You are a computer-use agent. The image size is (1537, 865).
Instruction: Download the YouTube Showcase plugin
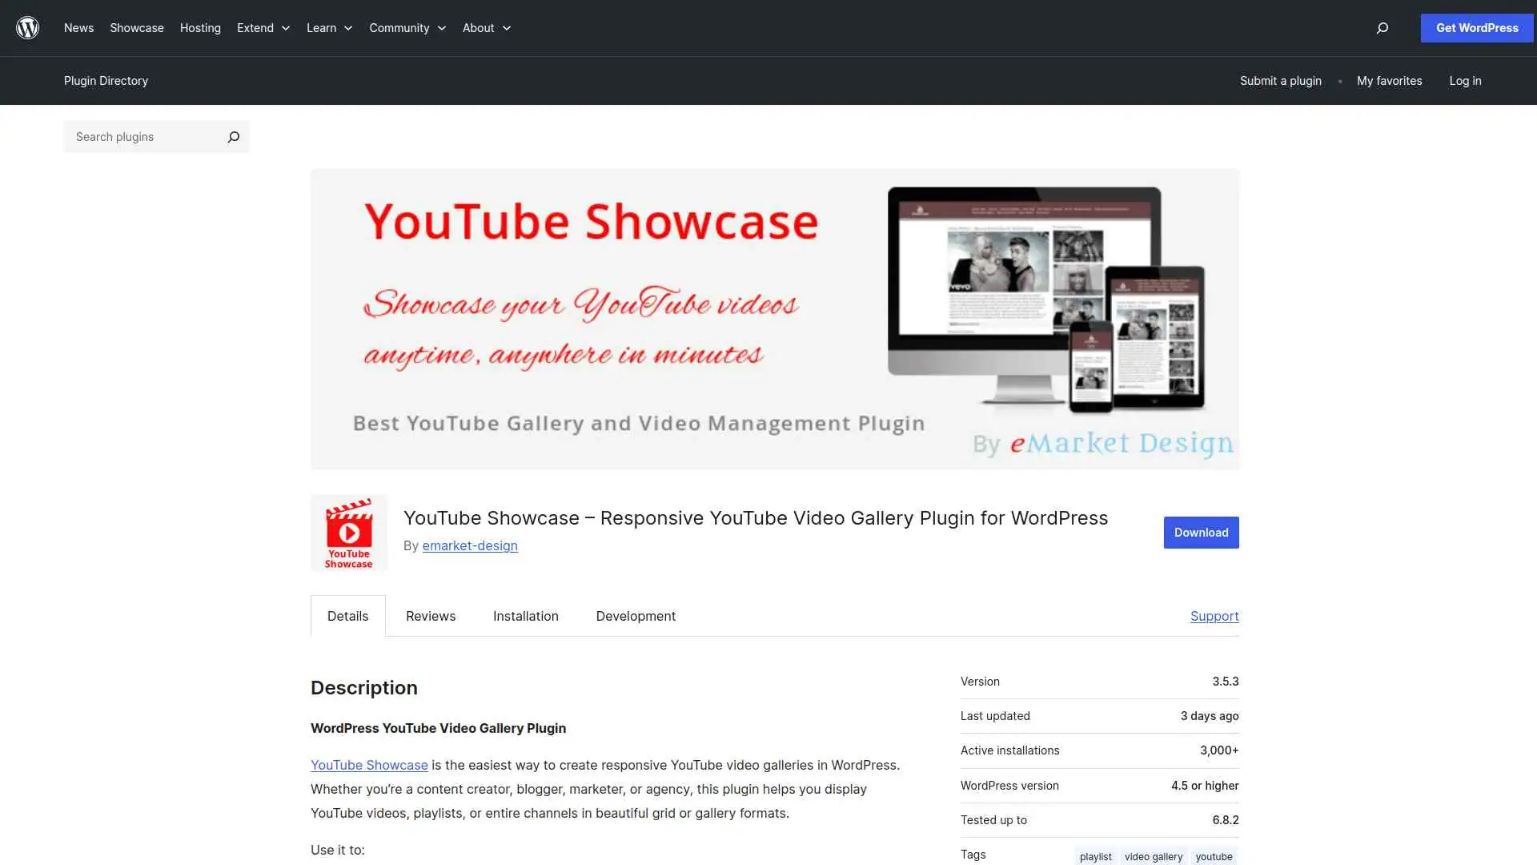tap(1201, 532)
